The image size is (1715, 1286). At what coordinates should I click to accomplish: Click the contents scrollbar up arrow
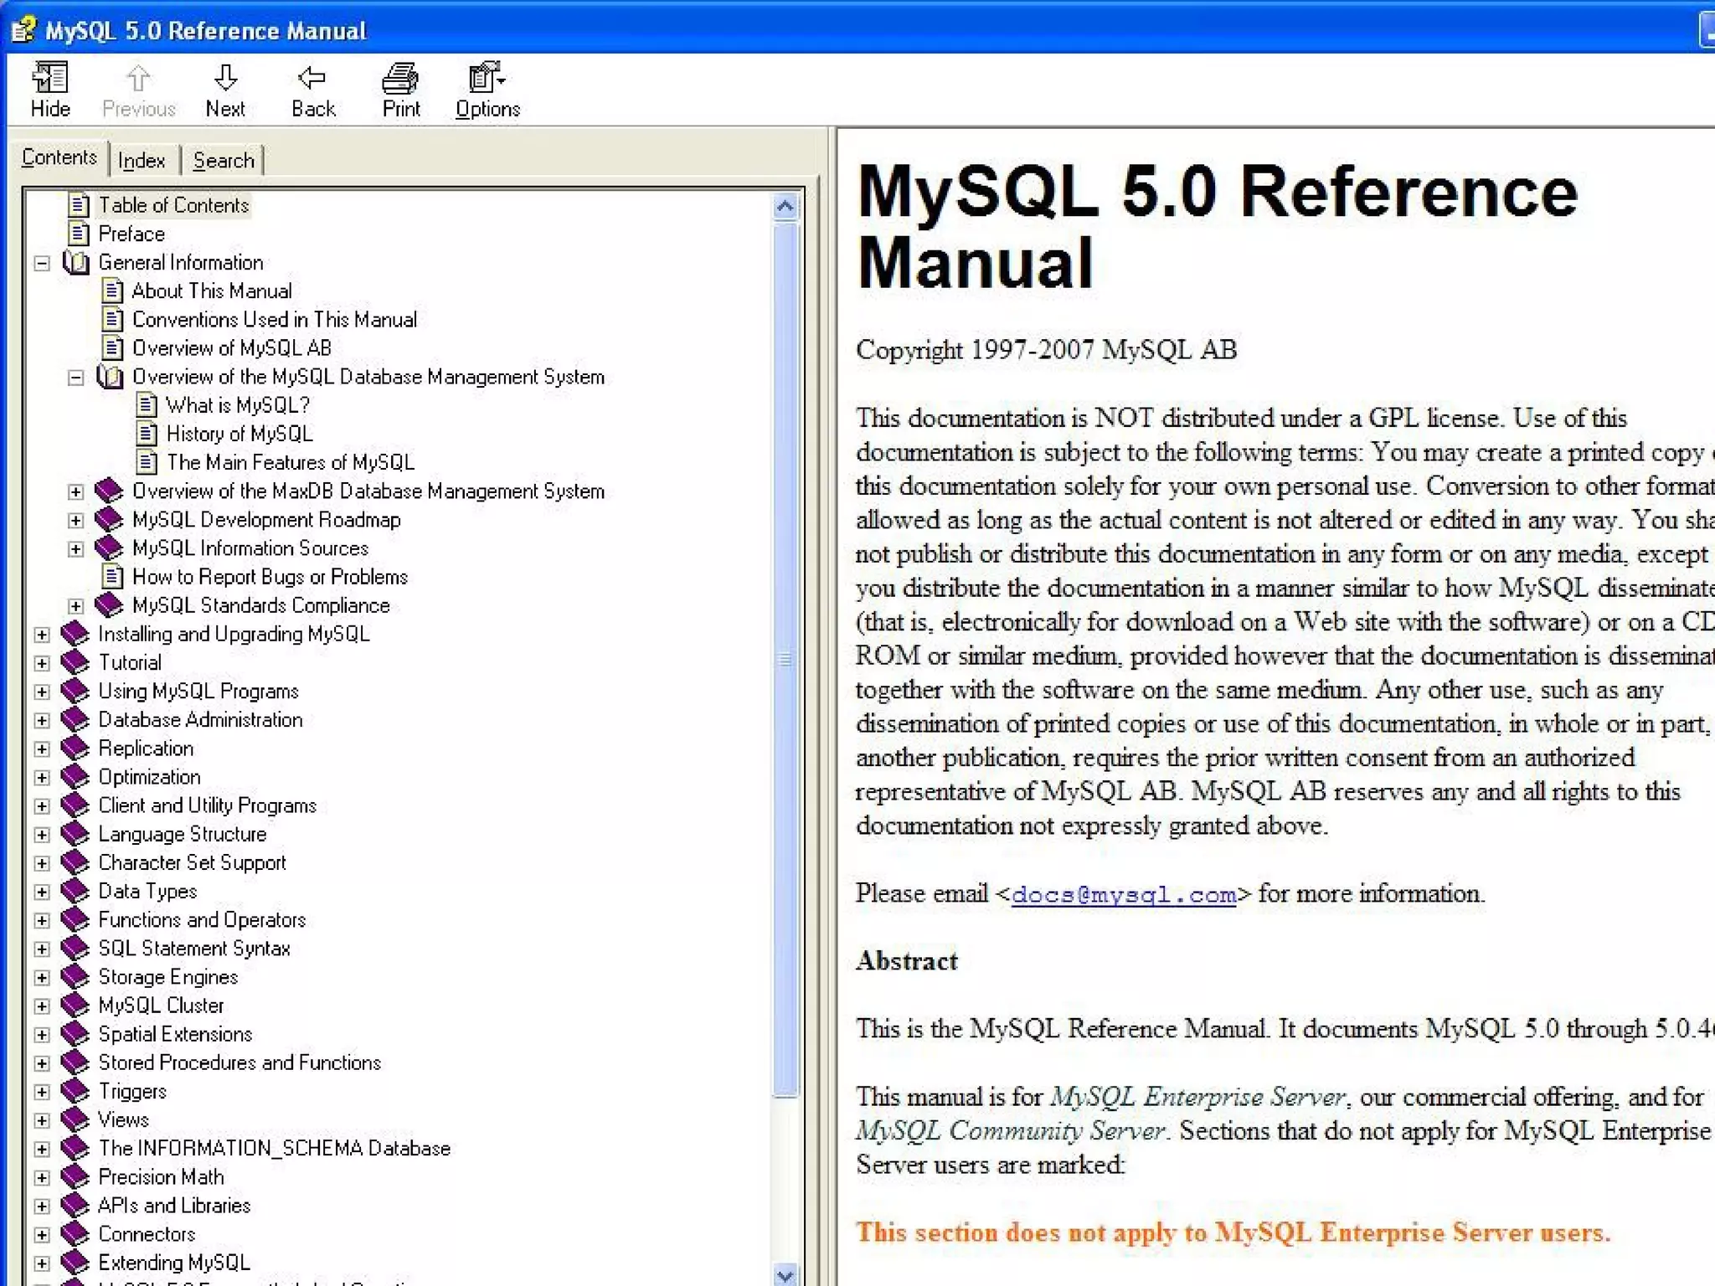[785, 206]
